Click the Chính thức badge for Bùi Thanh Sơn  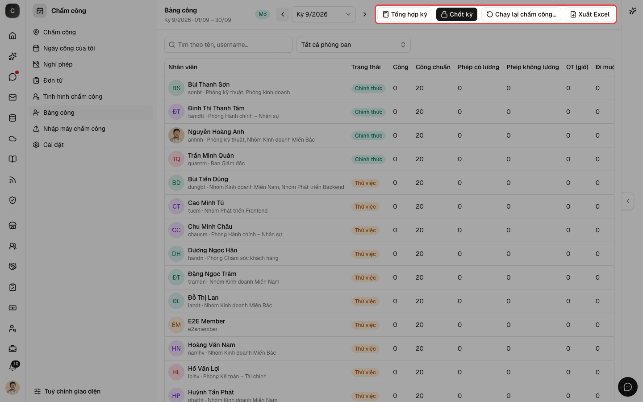pyautogui.click(x=368, y=88)
